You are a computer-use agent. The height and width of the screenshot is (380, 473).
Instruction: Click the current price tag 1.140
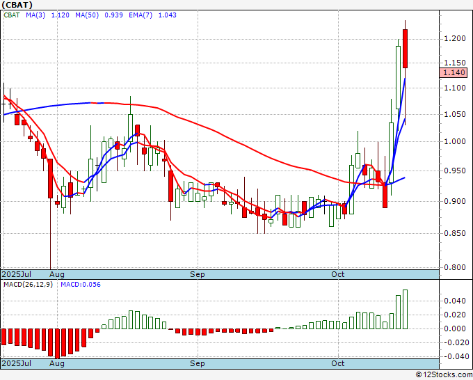[x=454, y=72]
